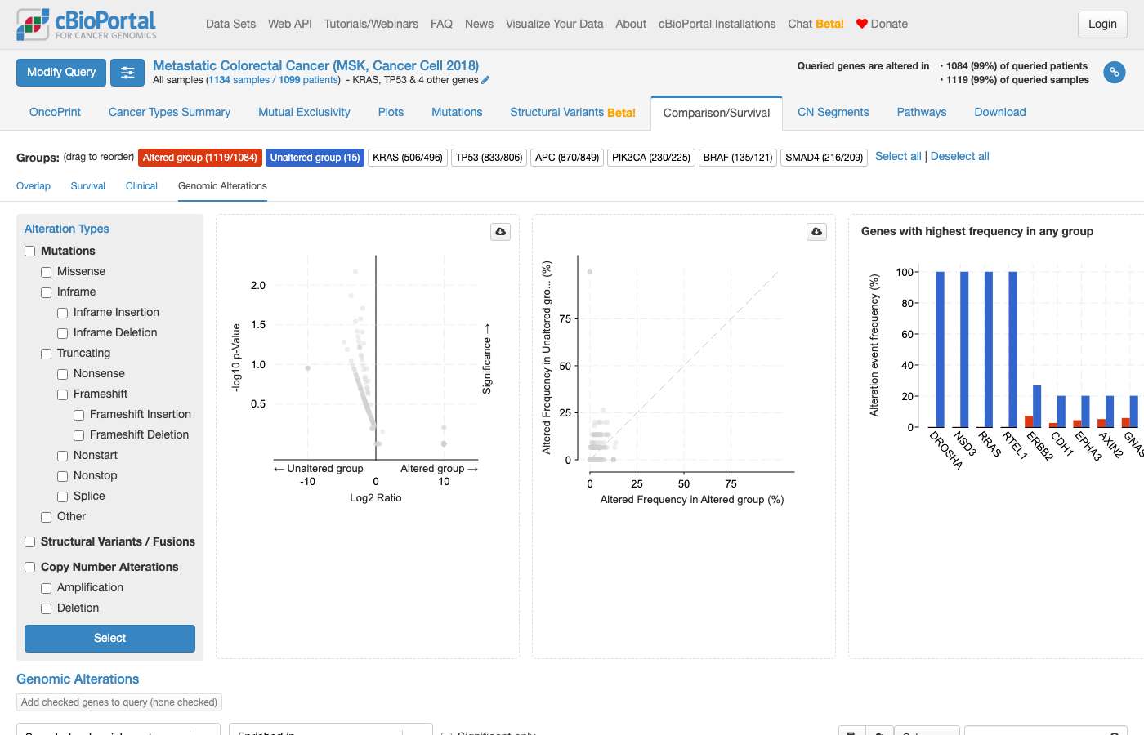1144x735 pixels.
Task: Go to the CN Segments tab
Action: (x=833, y=113)
